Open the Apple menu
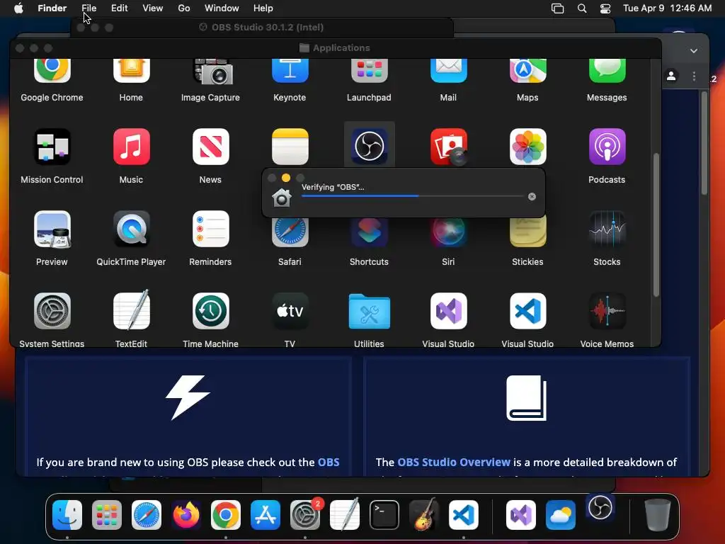 click(18, 8)
